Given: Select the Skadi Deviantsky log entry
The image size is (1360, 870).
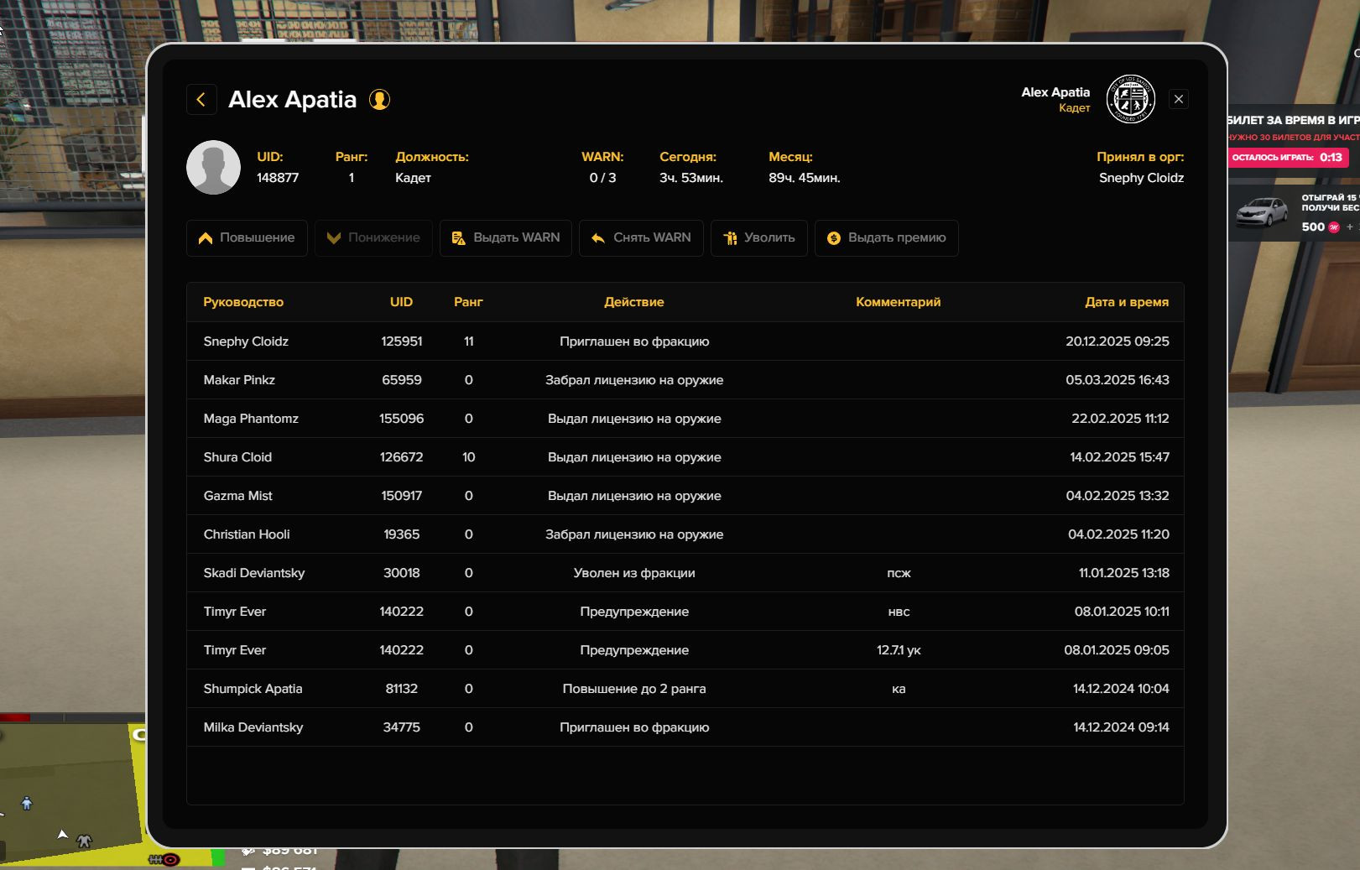Looking at the screenshot, I should 685,573.
